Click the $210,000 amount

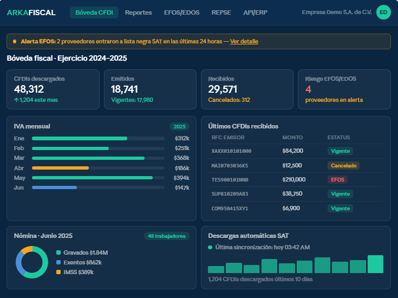click(x=293, y=180)
